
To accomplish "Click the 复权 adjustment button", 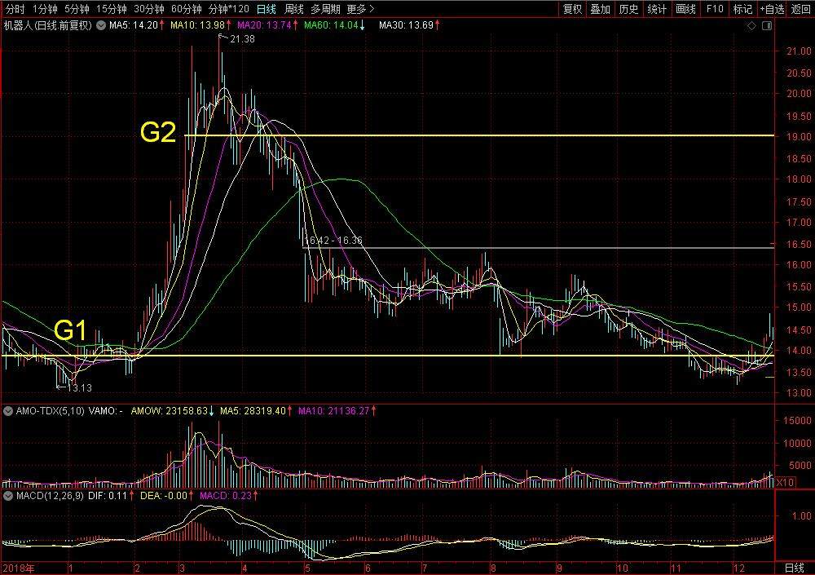I will pos(572,9).
